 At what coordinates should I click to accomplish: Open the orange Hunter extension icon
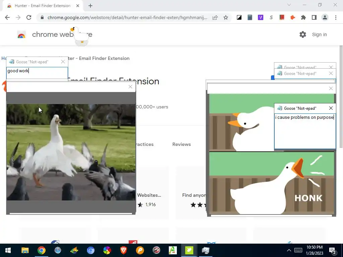[x=293, y=17]
